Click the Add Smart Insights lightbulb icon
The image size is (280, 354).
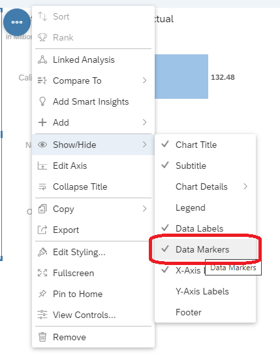click(42, 101)
